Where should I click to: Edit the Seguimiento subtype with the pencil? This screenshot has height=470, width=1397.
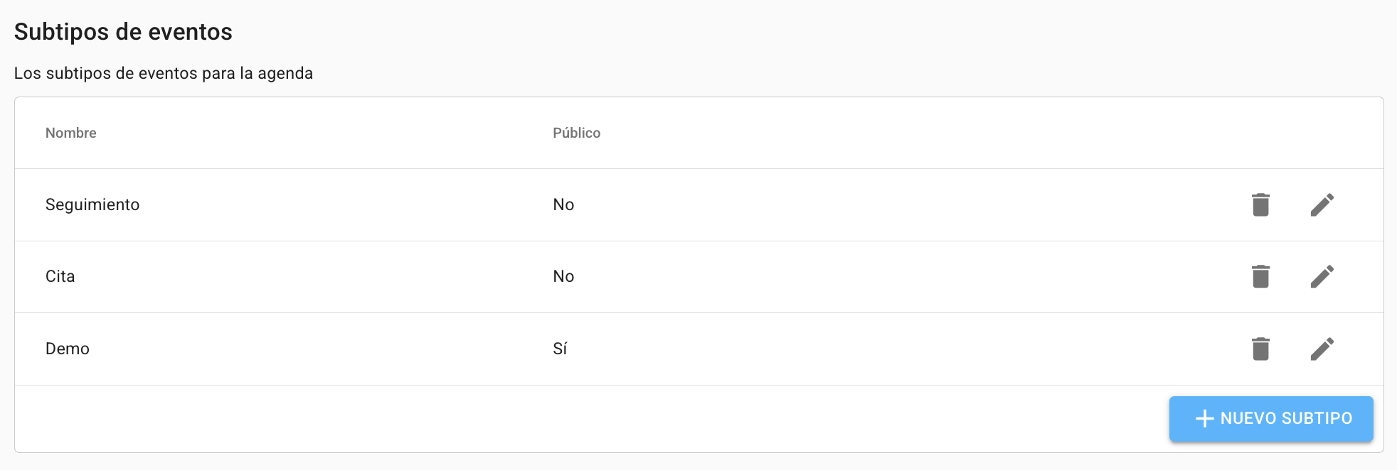[1322, 204]
